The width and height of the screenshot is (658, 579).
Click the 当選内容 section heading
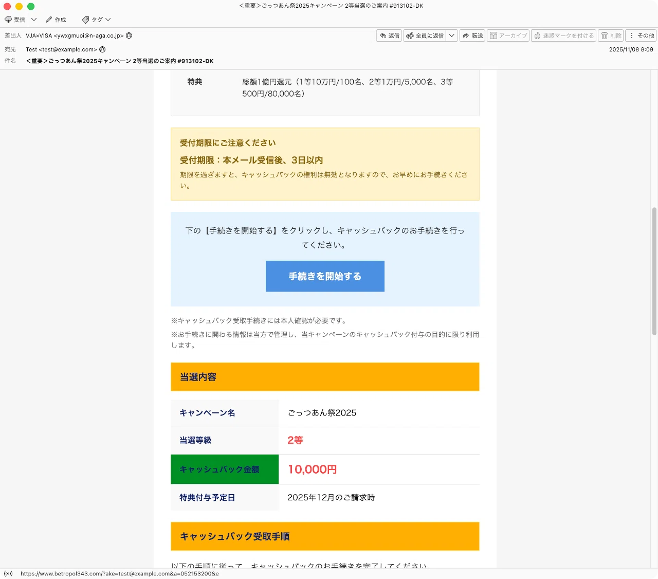(x=325, y=377)
